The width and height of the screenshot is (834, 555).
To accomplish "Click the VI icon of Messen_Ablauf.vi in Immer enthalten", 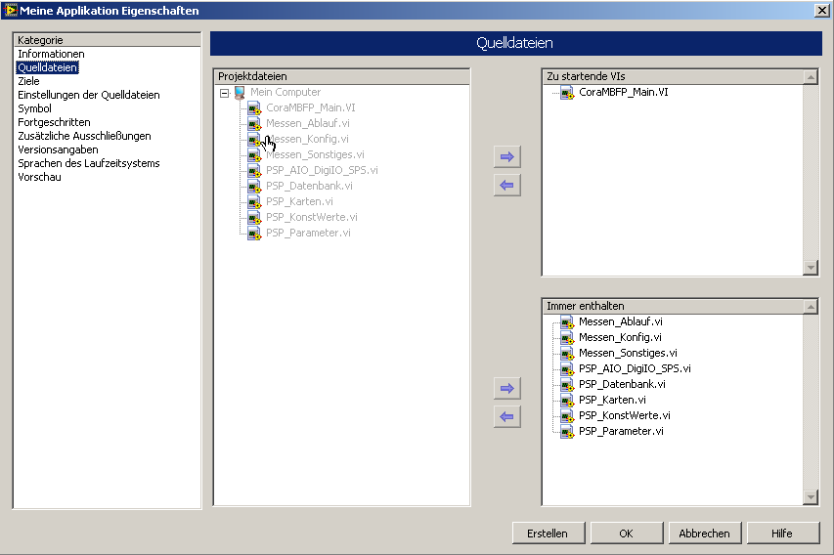I will click(x=567, y=322).
